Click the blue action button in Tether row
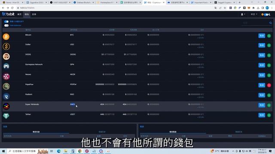Image resolution: width=275 pixels, height=154 pixels. tap(262, 115)
